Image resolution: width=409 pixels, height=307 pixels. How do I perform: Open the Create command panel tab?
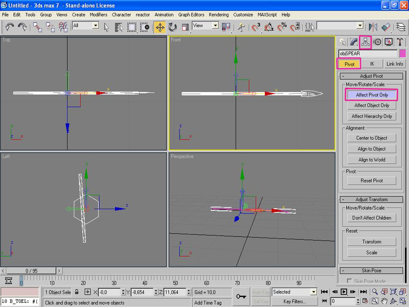343,42
